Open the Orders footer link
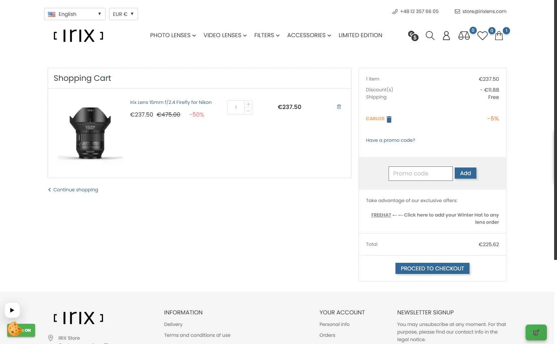 [327, 335]
